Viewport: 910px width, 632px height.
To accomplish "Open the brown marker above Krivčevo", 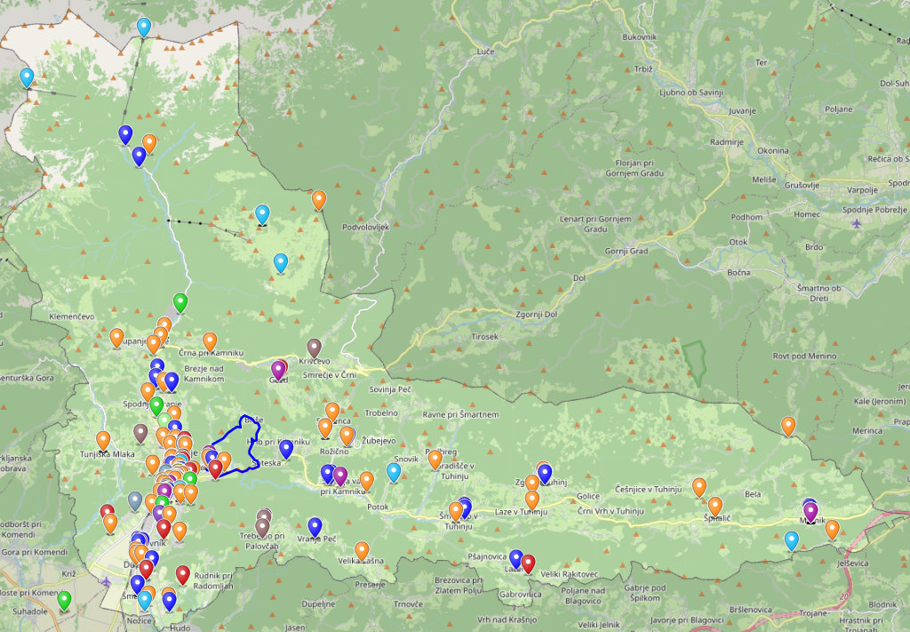I will click(x=314, y=348).
